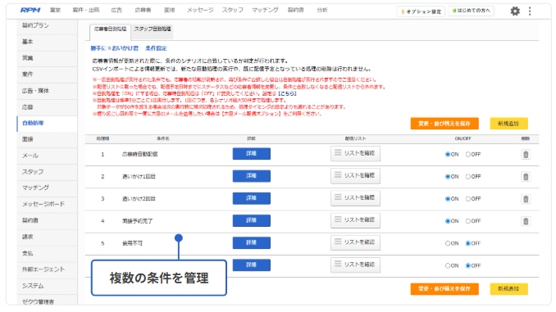Save changes with the orange button below the table
Image resolution: width=556 pixels, height=312 pixels.
coord(444,288)
